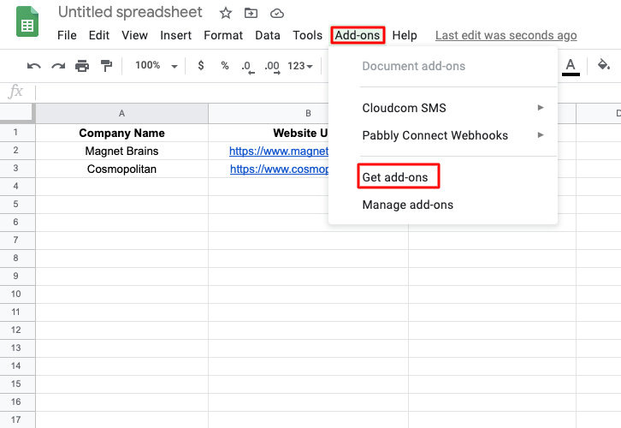Select all cells with corner box
This screenshot has width=621, height=428.
tap(17, 113)
